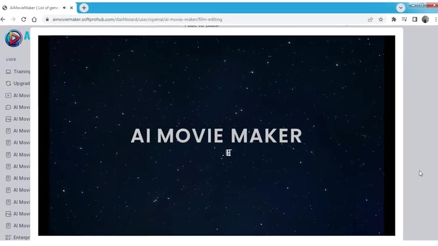Open the Chrome profile avatar
Image resolution: width=438 pixels, height=246 pixels.
[x=425, y=19]
